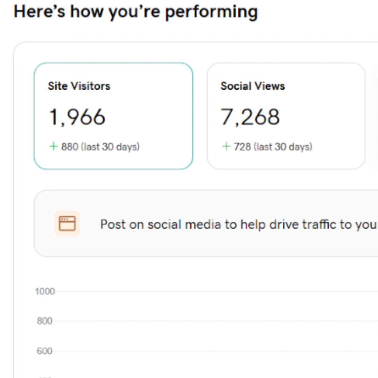
Task: Click the Here's how you're performing heading
Action: (x=136, y=12)
